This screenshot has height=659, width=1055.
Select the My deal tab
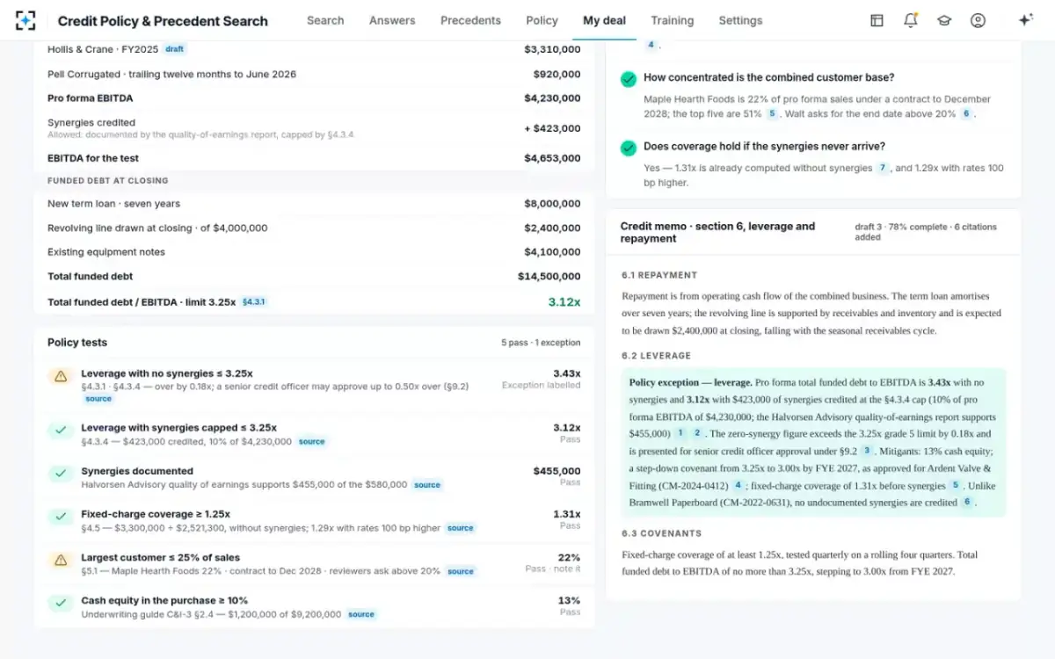tap(604, 20)
